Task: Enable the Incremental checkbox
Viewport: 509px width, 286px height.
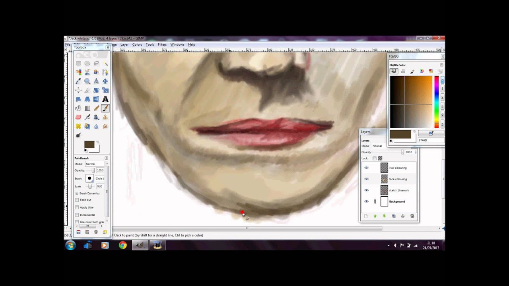Action: coord(77,215)
